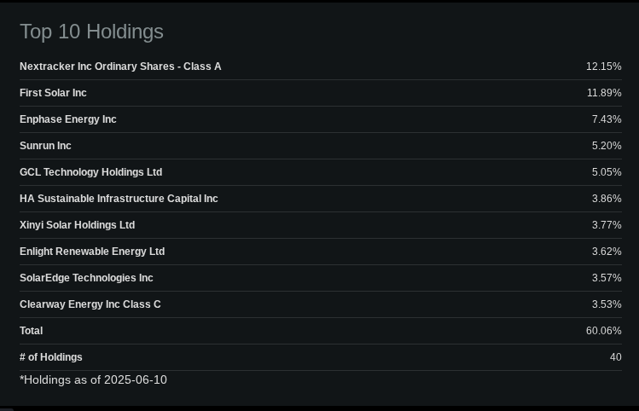Click the Total row label
Image resolution: width=639 pixels, height=411 pixels.
point(31,331)
